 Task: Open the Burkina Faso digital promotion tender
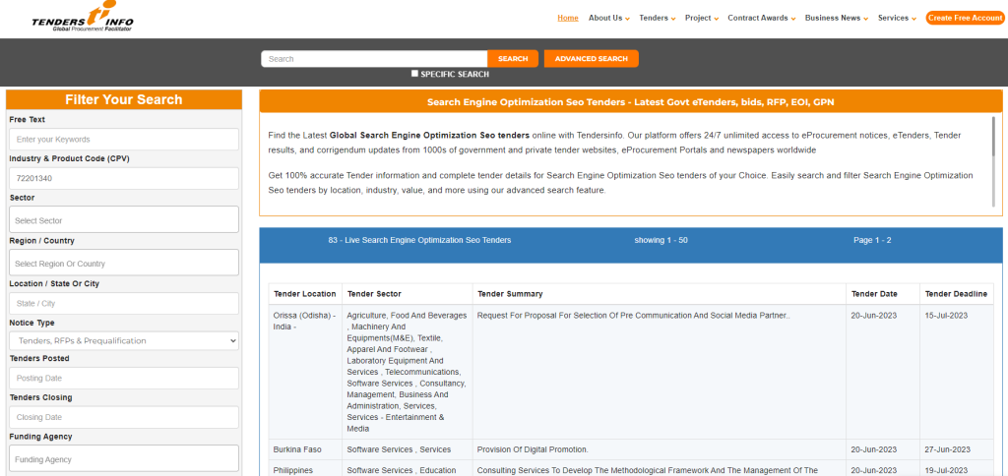coord(533,449)
